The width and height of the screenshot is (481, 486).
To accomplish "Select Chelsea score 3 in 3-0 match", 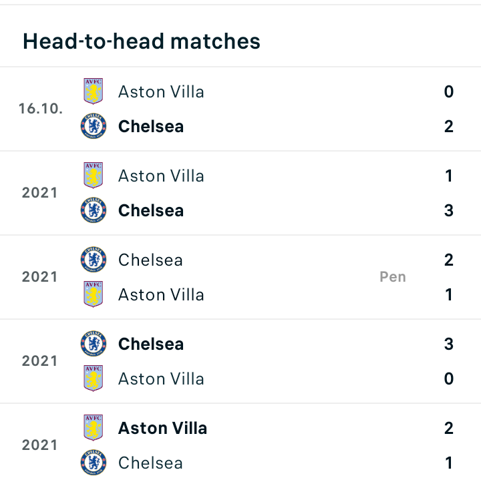I will (x=449, y=344).
